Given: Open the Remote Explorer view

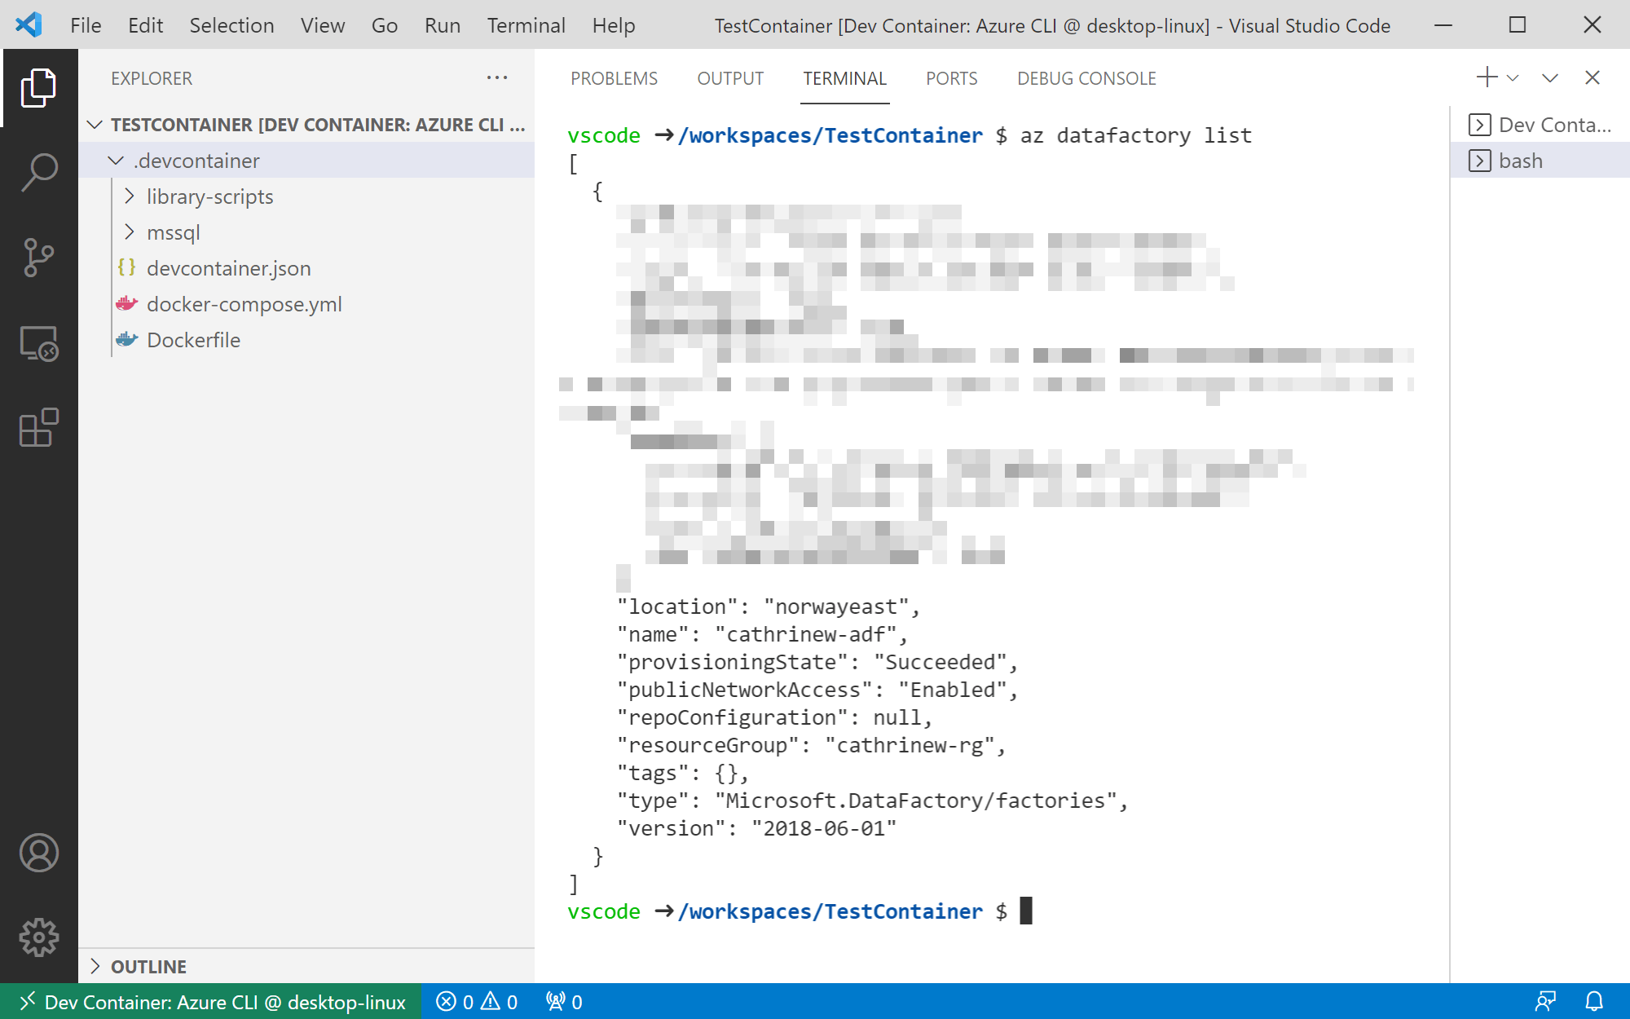Looking at the screenshot, I should 38,343.
